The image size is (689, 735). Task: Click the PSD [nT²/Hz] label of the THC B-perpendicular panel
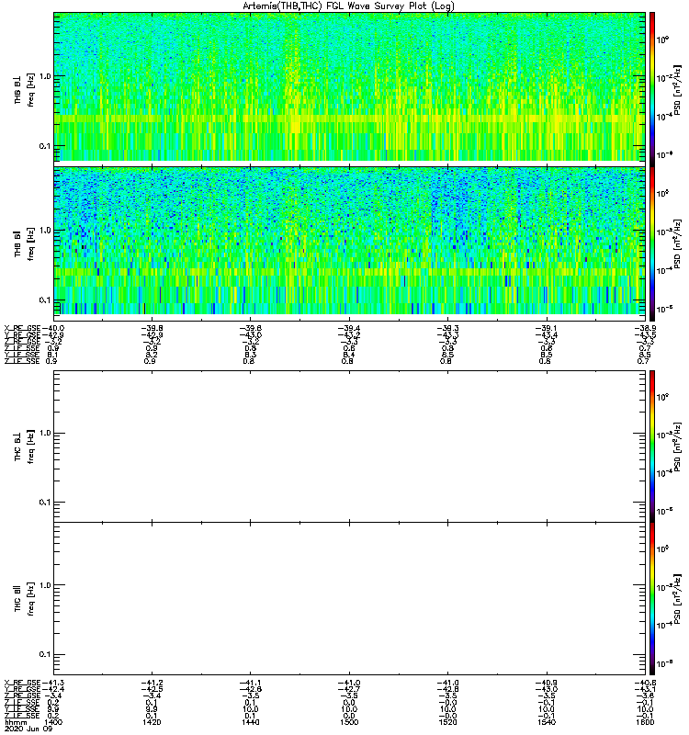coord(677,447)
